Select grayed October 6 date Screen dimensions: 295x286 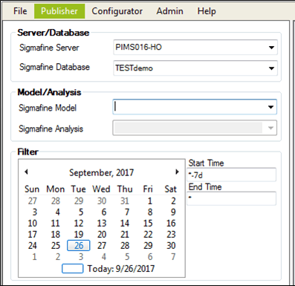pyautogui.click(x=150, y=257)
